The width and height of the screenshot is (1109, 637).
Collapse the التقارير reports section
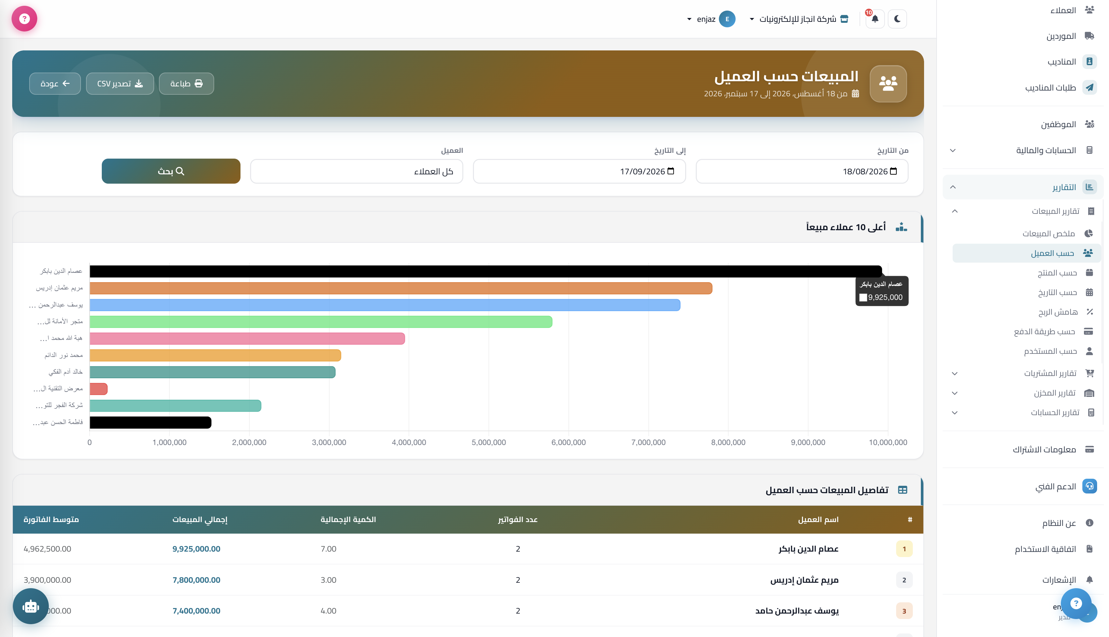pos(1022,187)
